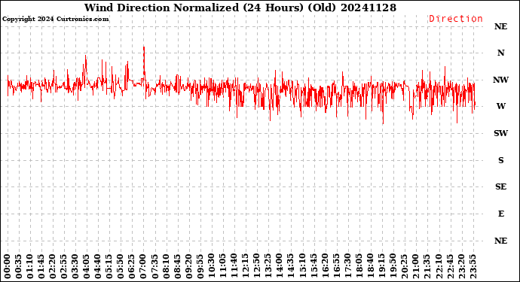Click the 19:15 time axis label
This screenshot has width=520, height=282.
(x=381, y=267)
